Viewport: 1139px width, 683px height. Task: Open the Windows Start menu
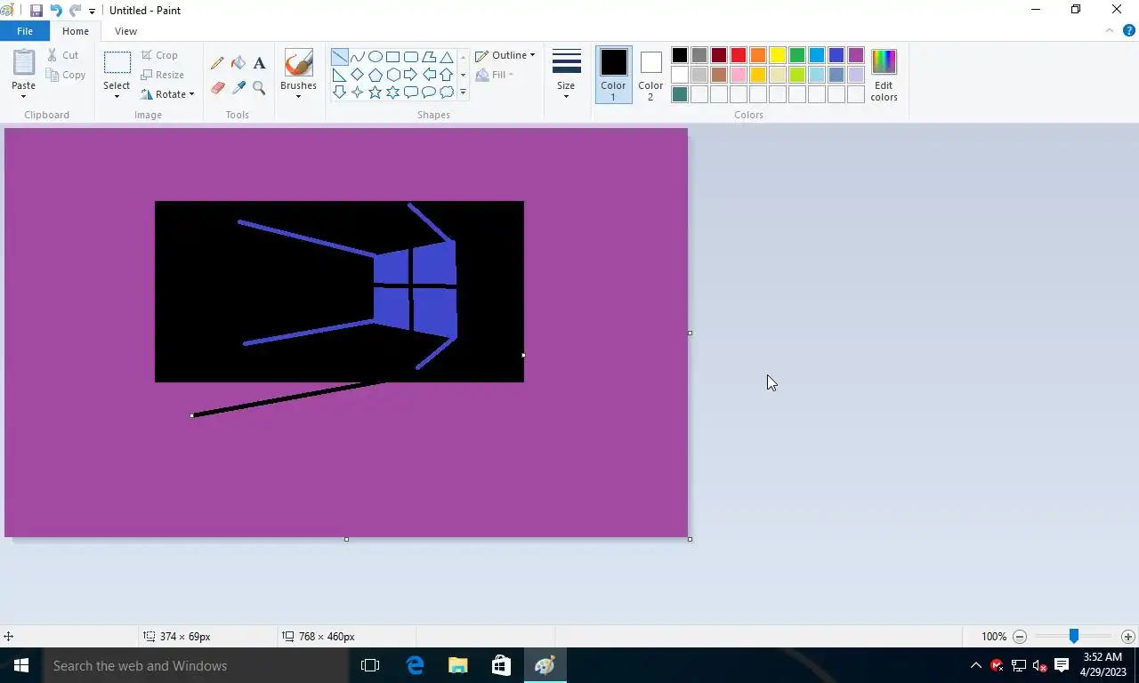[21, 665]
